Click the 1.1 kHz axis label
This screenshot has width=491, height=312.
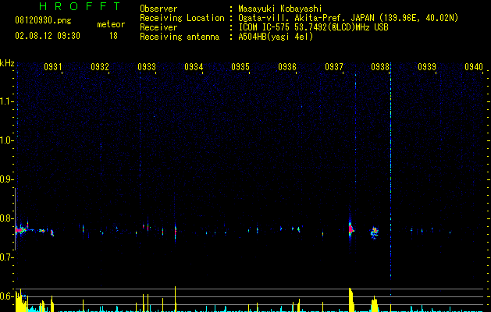[6, 101]
